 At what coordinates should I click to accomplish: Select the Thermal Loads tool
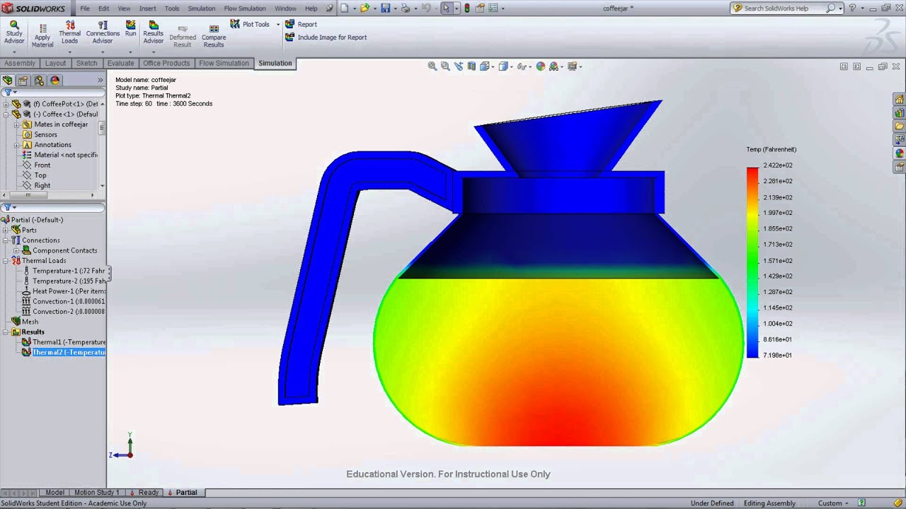click(69, 33)
